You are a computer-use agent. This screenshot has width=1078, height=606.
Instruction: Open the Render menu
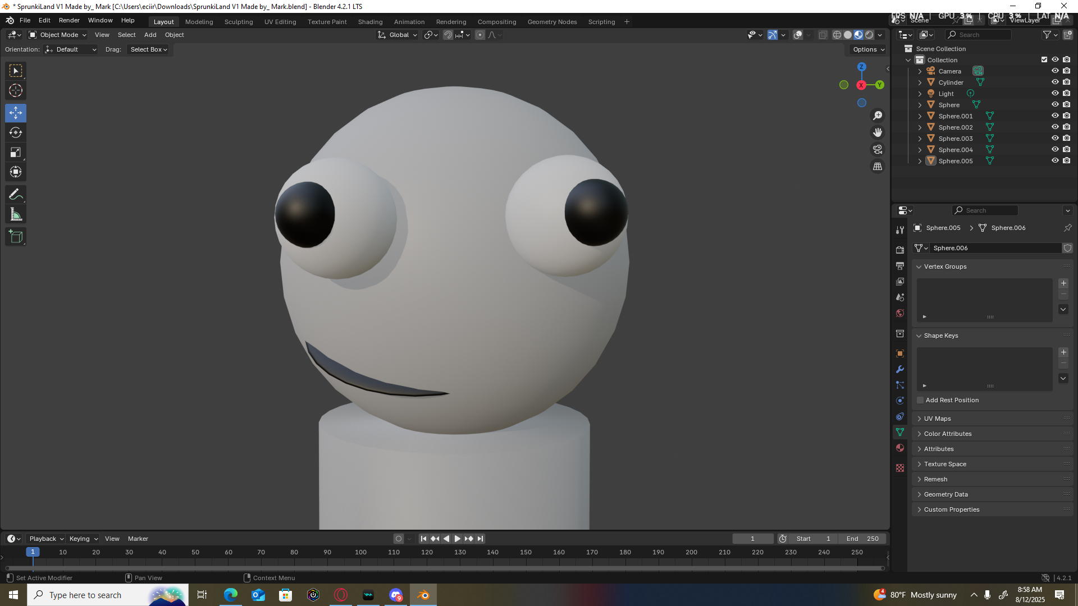click(69, 20)
